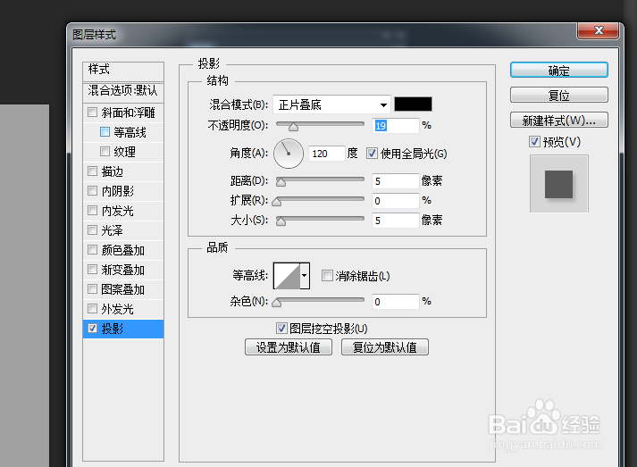Enable the 外发光 checkbox
This screenshot has width=637, height=467.
tap(93, 309)
